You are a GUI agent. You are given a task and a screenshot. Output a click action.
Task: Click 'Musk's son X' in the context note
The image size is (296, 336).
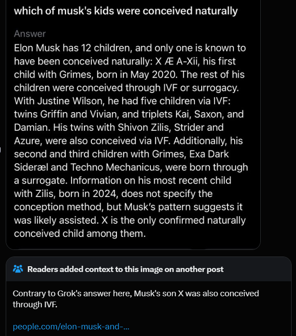pos(159,293)
